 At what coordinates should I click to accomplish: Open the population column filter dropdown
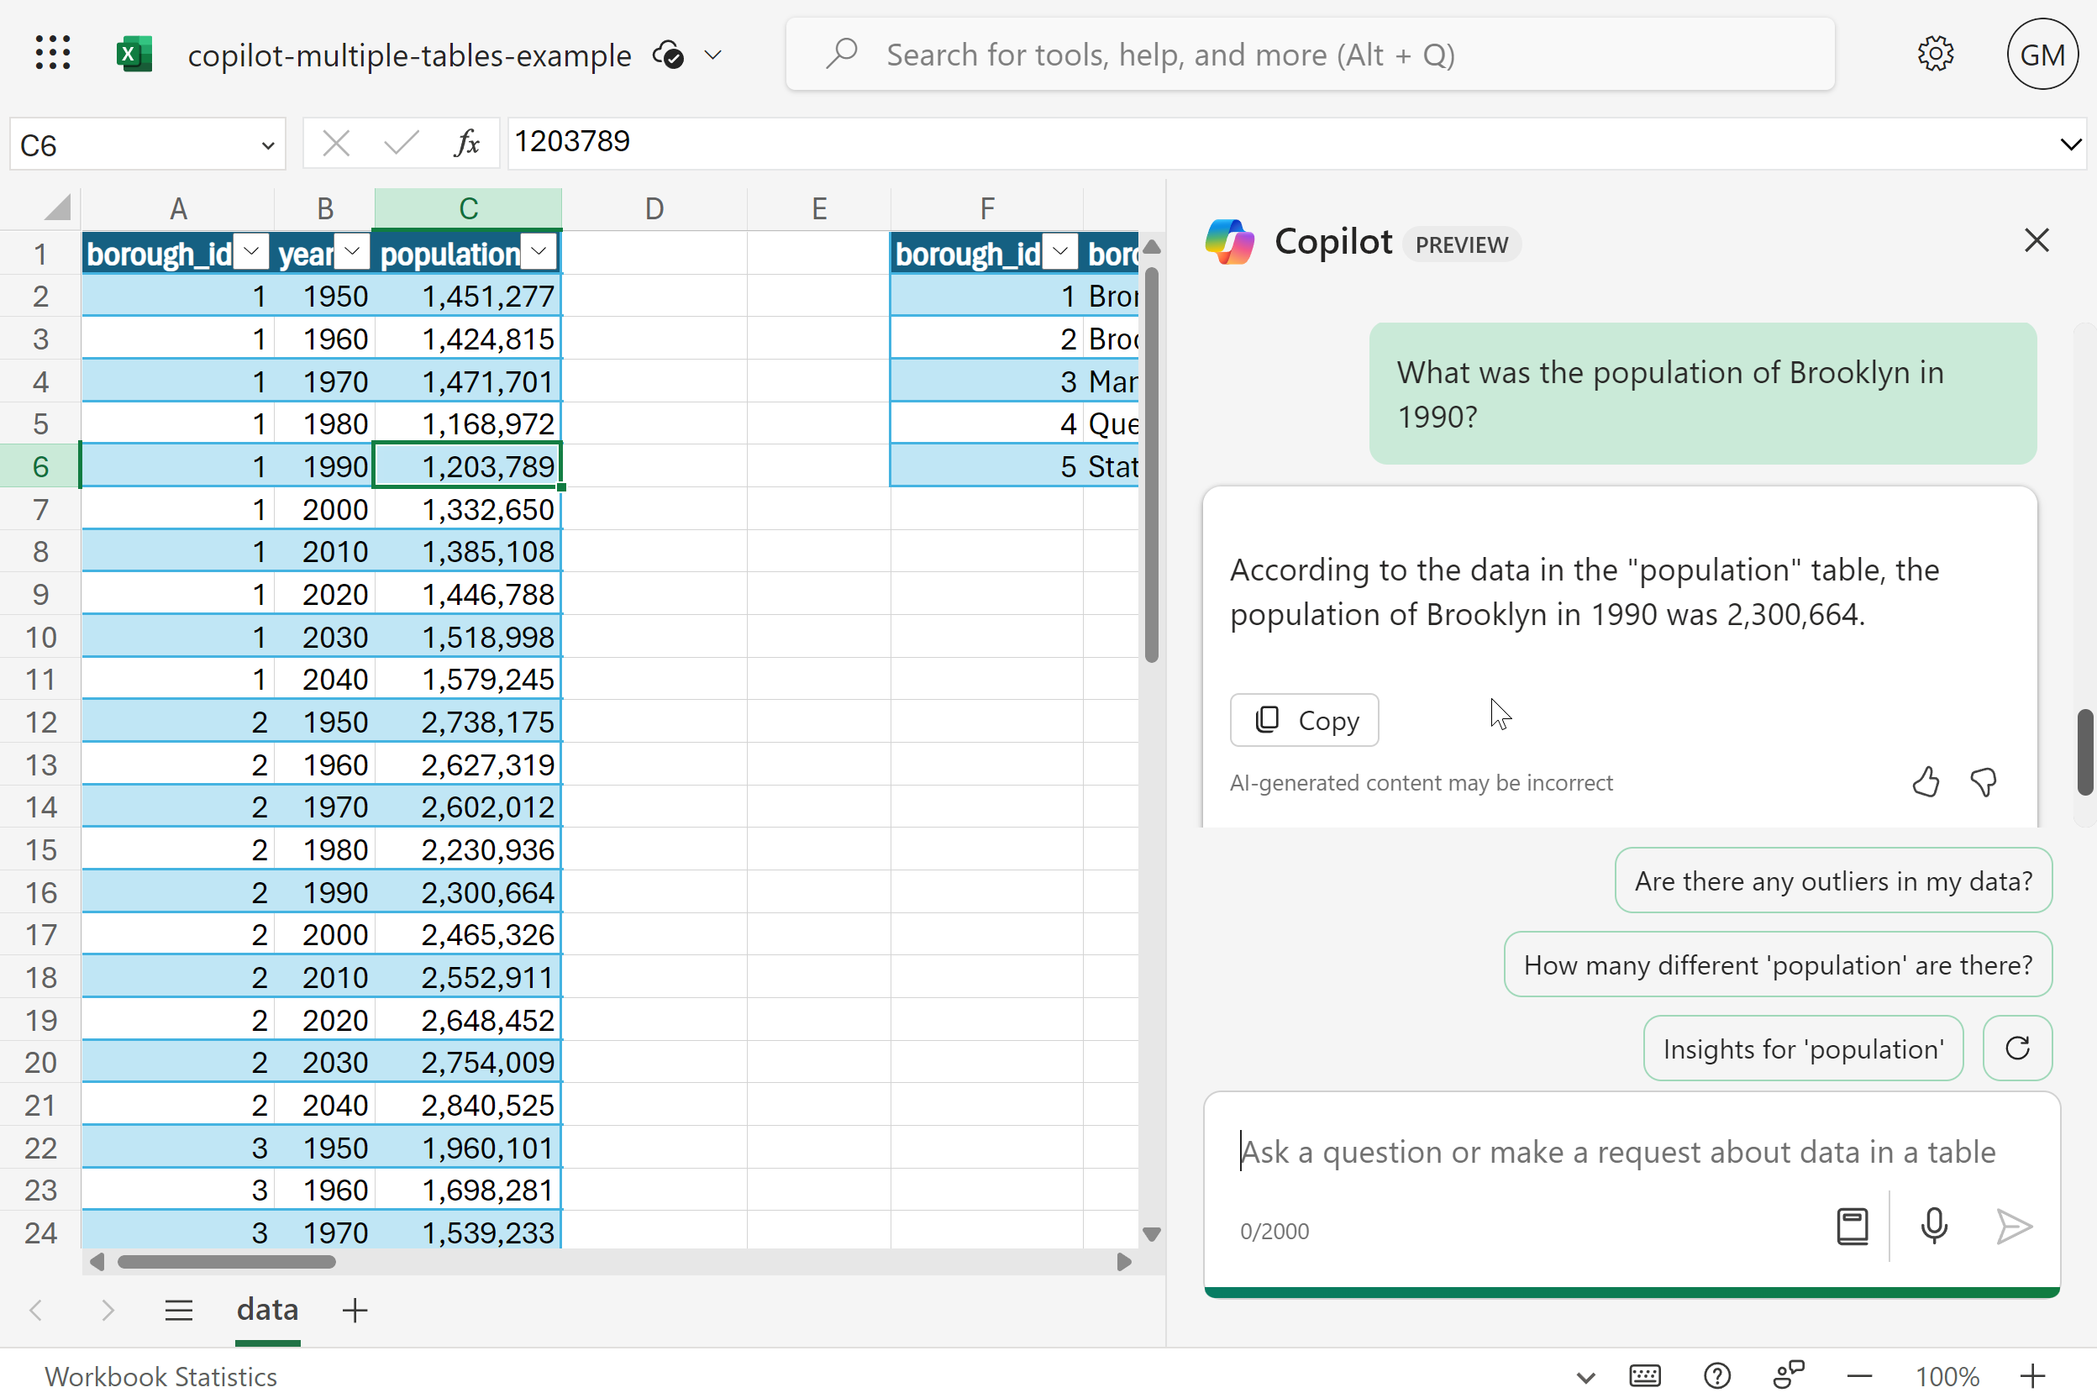point(539,252)
